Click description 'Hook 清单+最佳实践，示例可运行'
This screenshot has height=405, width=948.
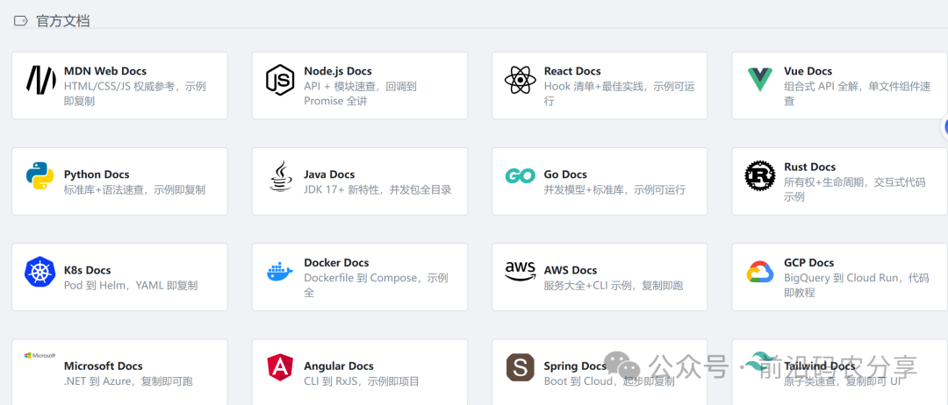tap(620, 94)
